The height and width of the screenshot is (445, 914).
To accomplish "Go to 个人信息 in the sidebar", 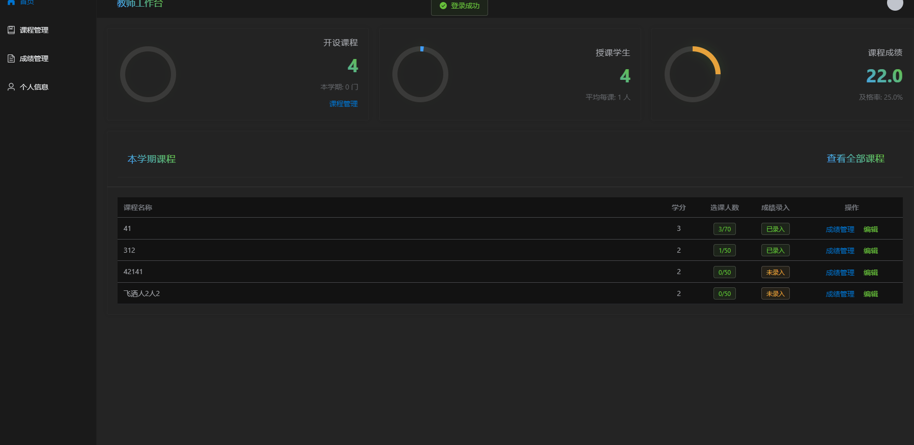I will pyautogui.click(x=34, y=87).
